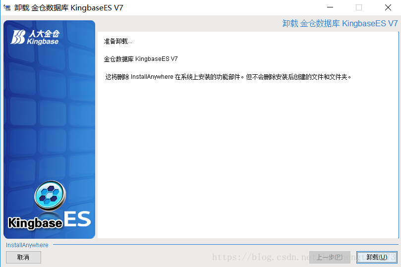
Task: Minimize the uninstaller window
Action: click(330, 7)
